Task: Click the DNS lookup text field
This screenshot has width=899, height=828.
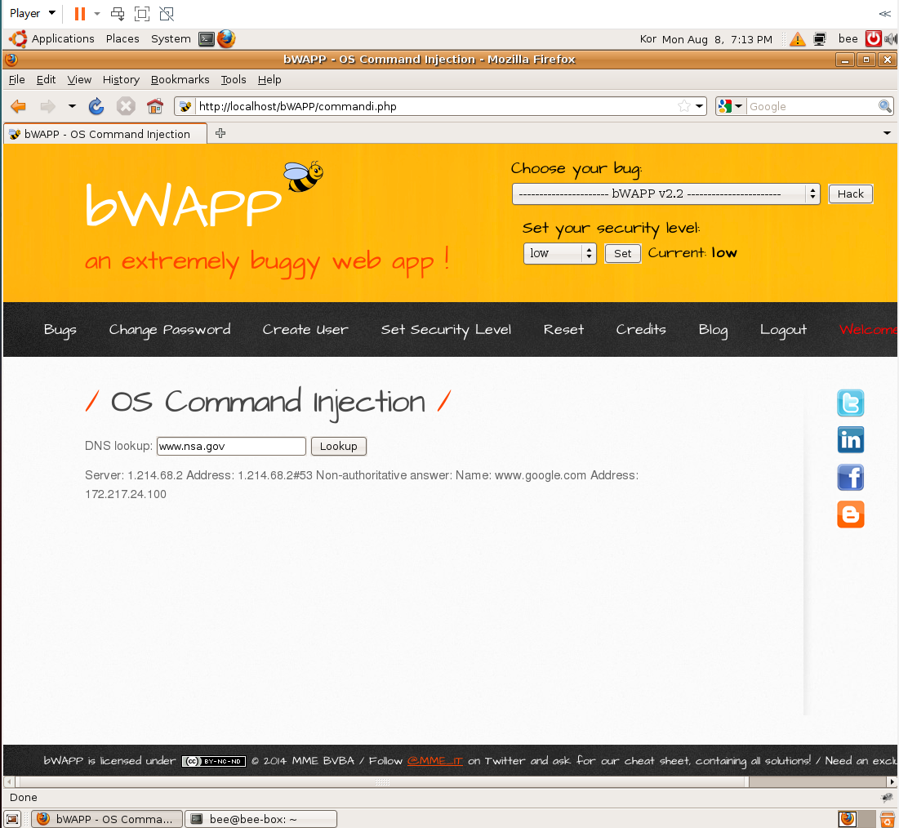Action: tap(231, 446)
